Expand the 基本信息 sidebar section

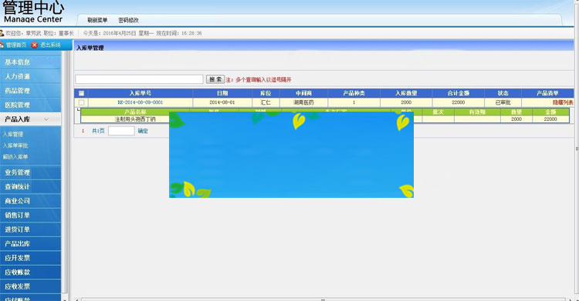tap(30, 62)
